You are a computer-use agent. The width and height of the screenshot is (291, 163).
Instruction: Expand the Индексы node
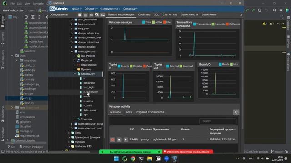[75, 60]
